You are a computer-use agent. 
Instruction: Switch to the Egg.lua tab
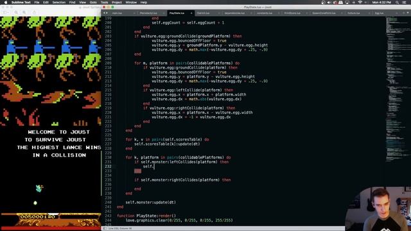click(x=379, y=13)
